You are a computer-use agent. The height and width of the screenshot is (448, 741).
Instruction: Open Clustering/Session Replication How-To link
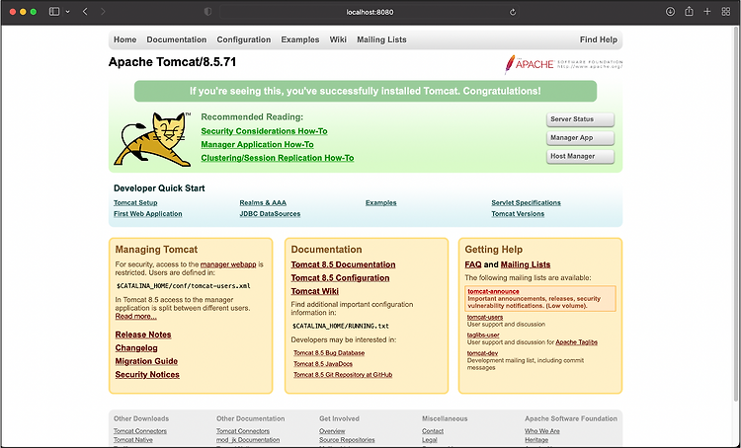pos(278,158)
